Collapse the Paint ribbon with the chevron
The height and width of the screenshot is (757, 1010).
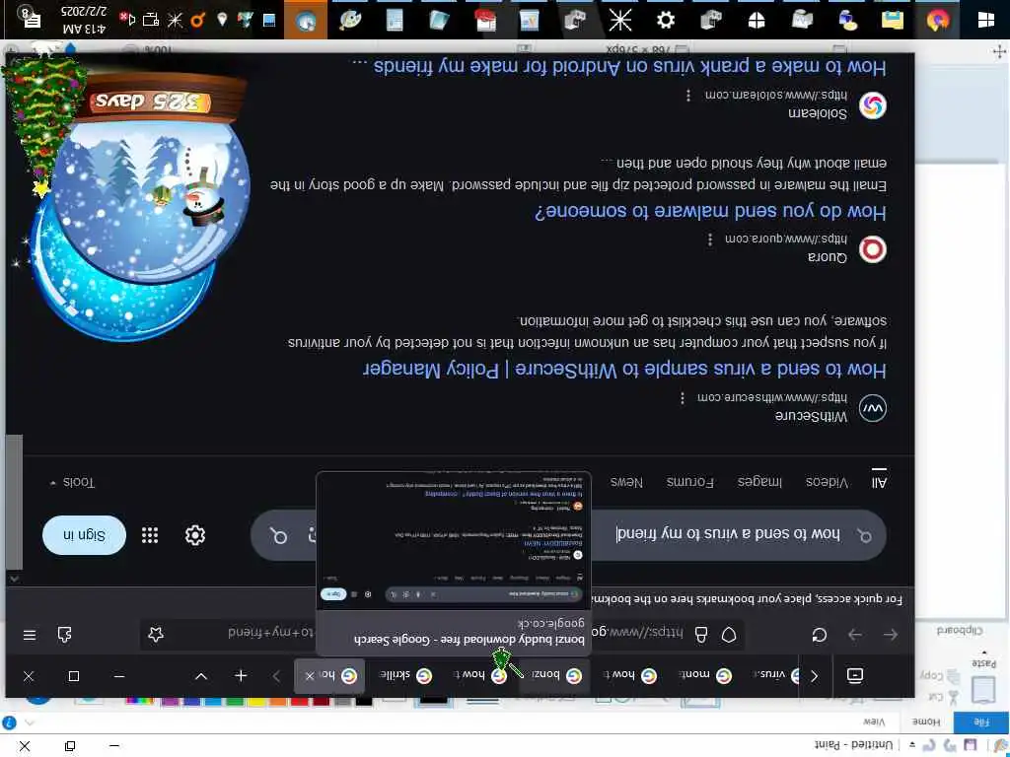coord(29,723)
